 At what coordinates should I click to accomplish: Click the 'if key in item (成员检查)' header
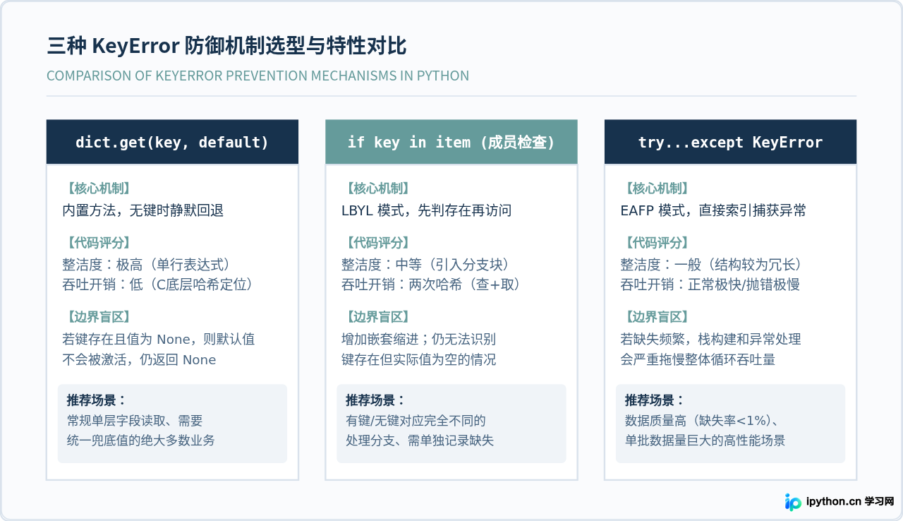click(451, 142)
